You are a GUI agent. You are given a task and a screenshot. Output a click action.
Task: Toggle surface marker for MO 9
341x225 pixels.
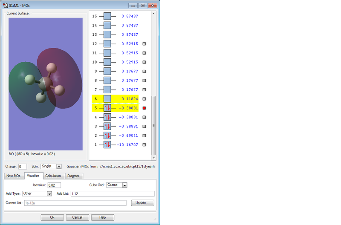[144, 71]
